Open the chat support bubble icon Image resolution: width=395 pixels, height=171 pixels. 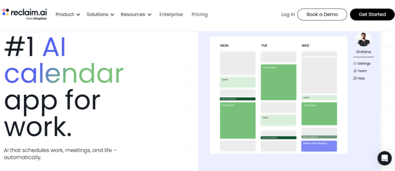click(x=385, y=158)
